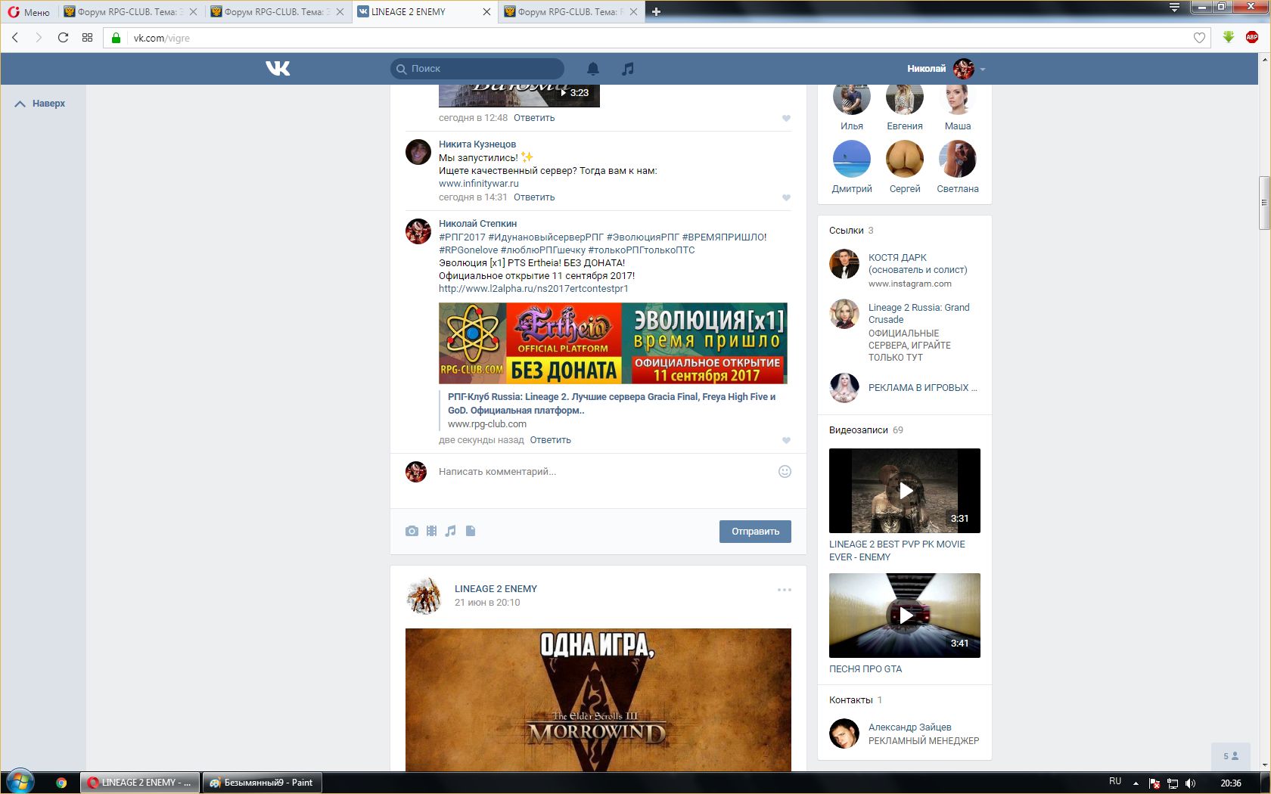
Task: Open the Windows Start button
Action: (20, 782)
